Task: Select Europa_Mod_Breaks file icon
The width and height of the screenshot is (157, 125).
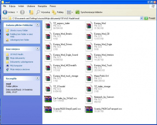Action: pyautogui.click(x=48, y=36)
